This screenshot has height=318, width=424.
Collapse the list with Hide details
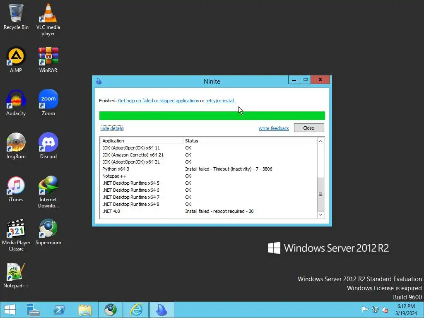point(112,128)
